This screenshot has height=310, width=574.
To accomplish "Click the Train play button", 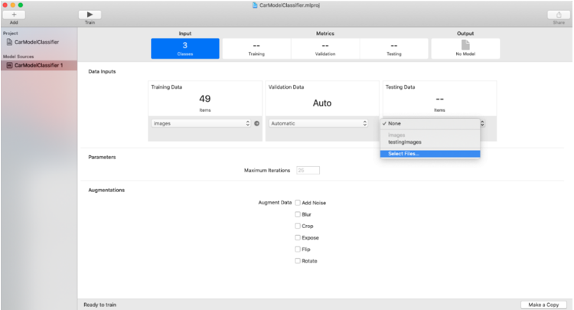I will (x=90, y=15).
